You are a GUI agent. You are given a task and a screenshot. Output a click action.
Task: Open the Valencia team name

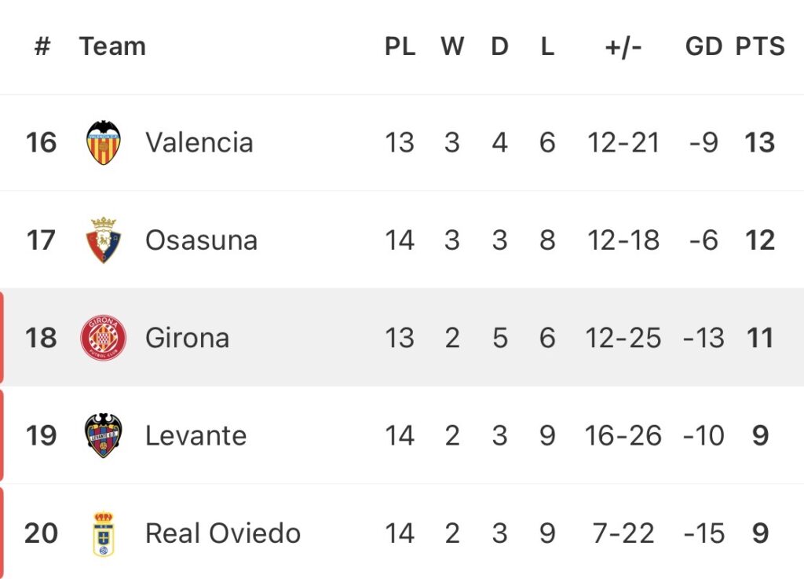[x=199, y=142]
